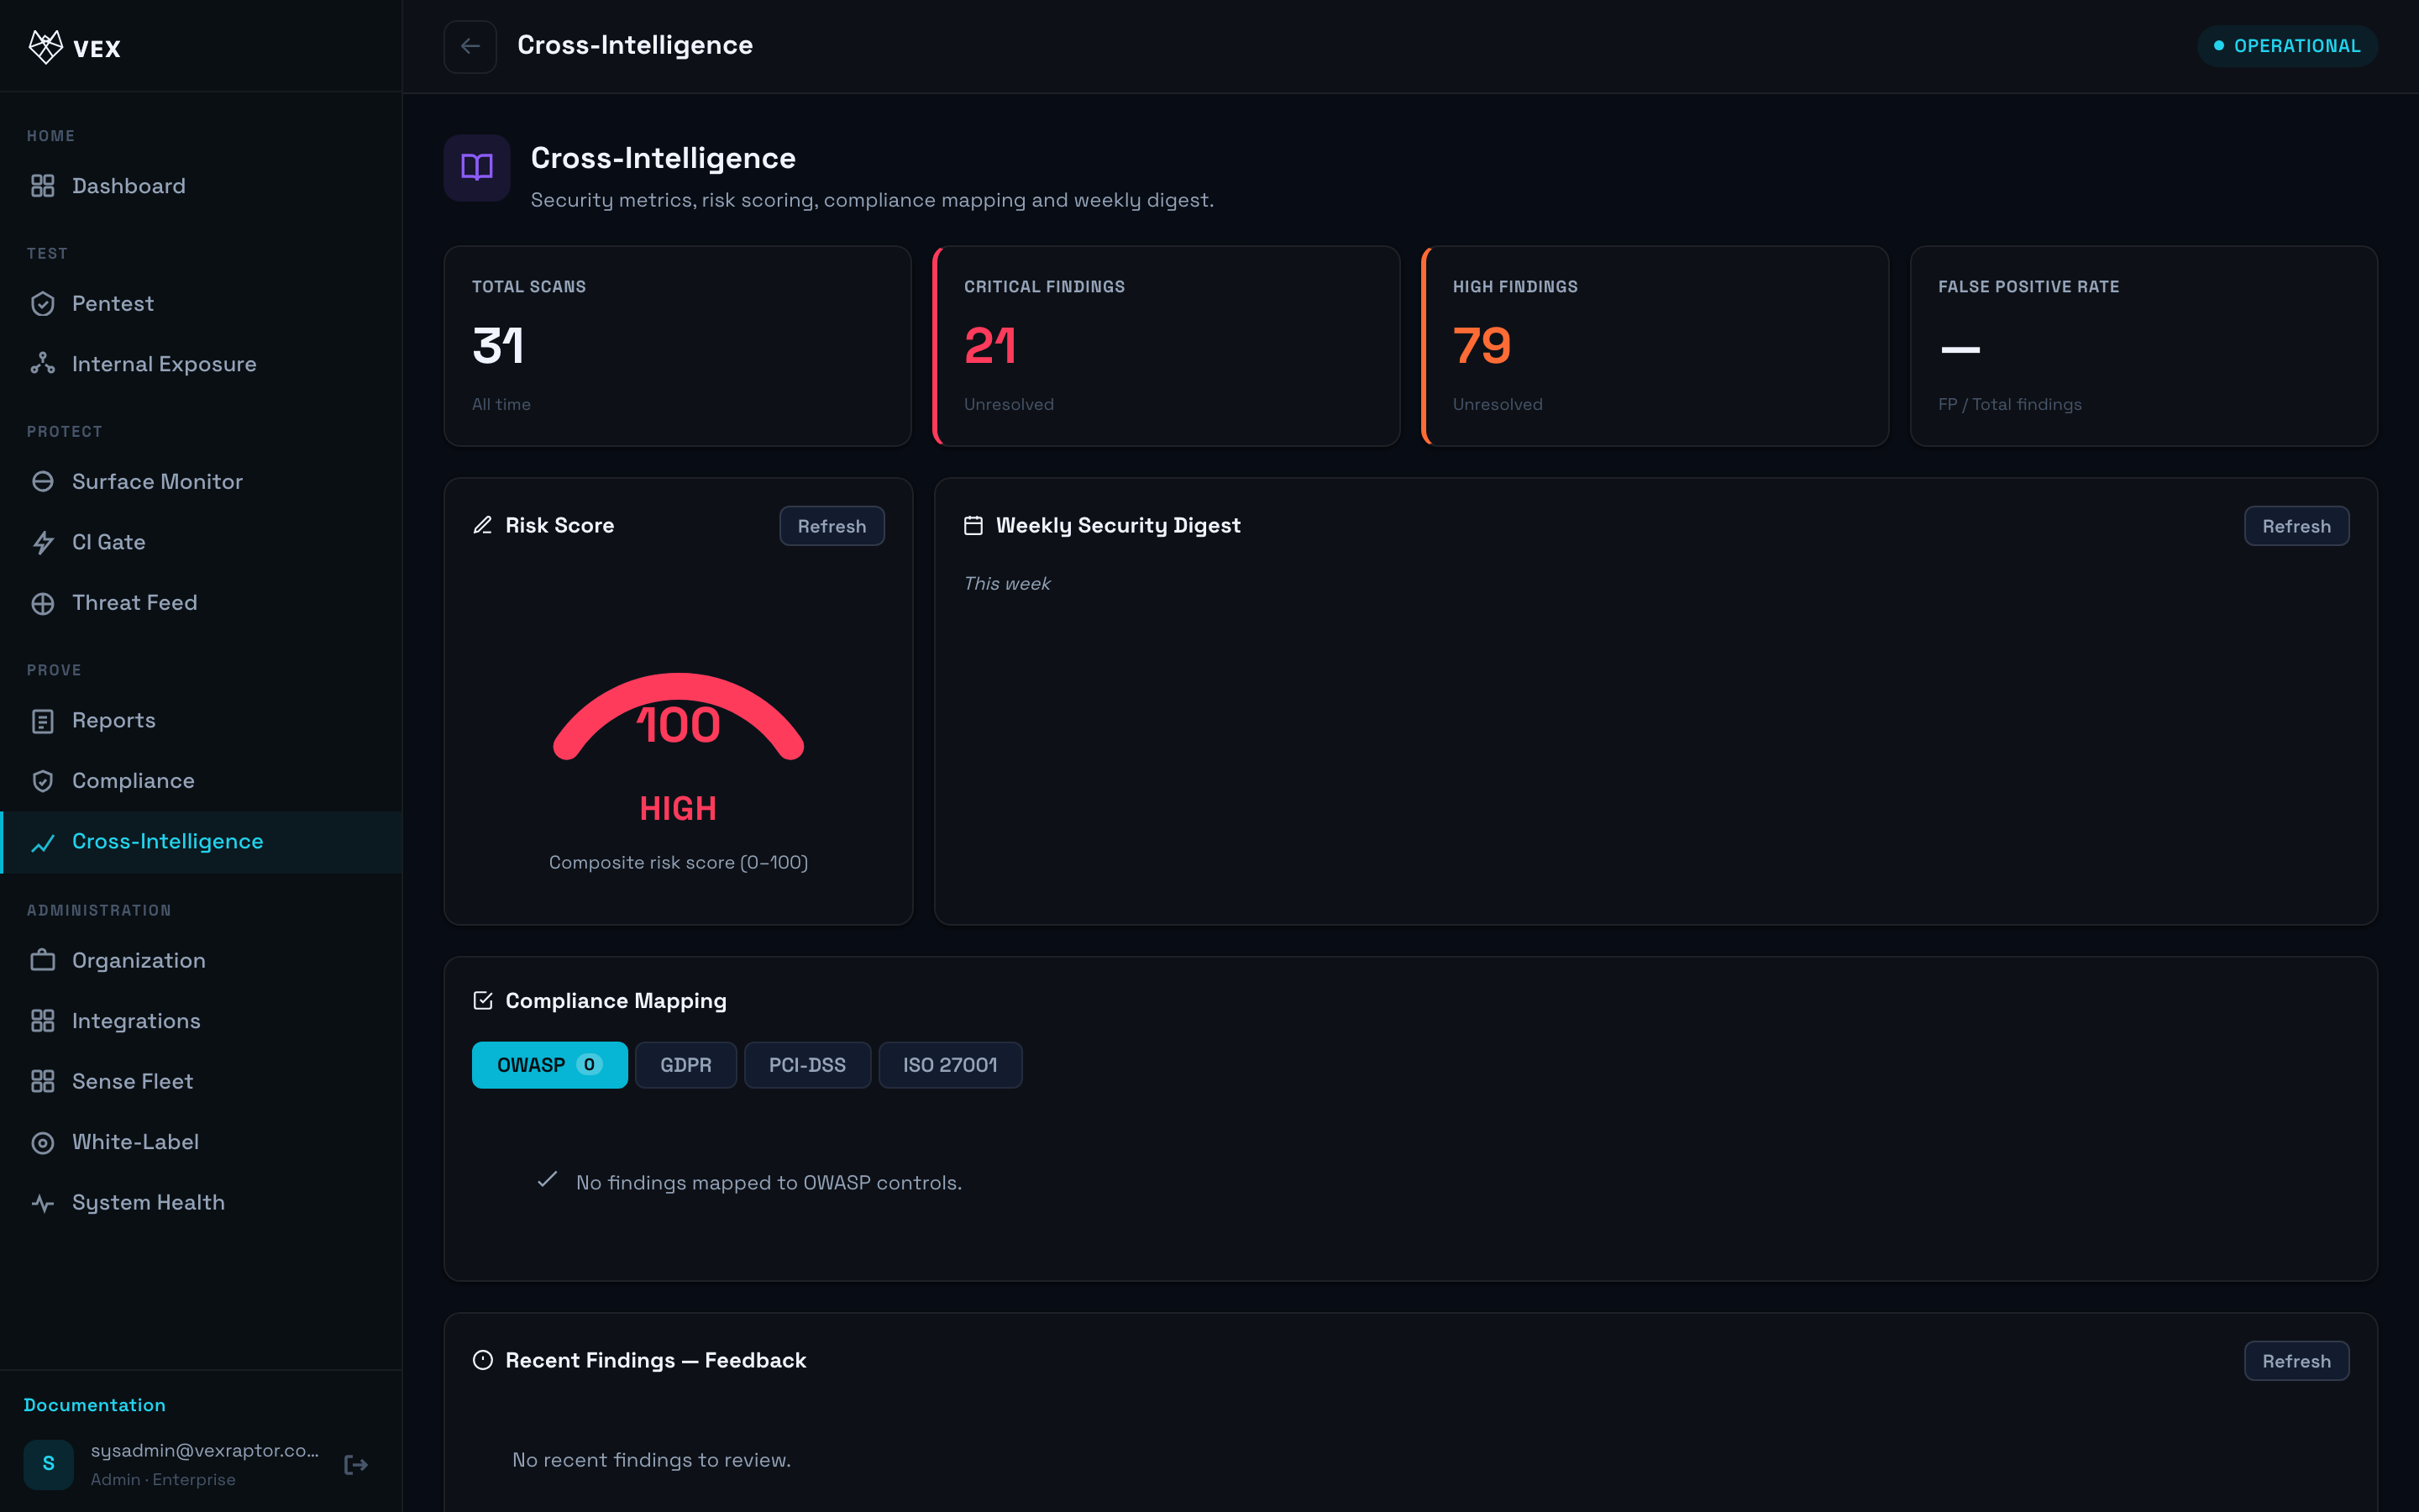Click the Pentest shield icon

pos(43,304)
